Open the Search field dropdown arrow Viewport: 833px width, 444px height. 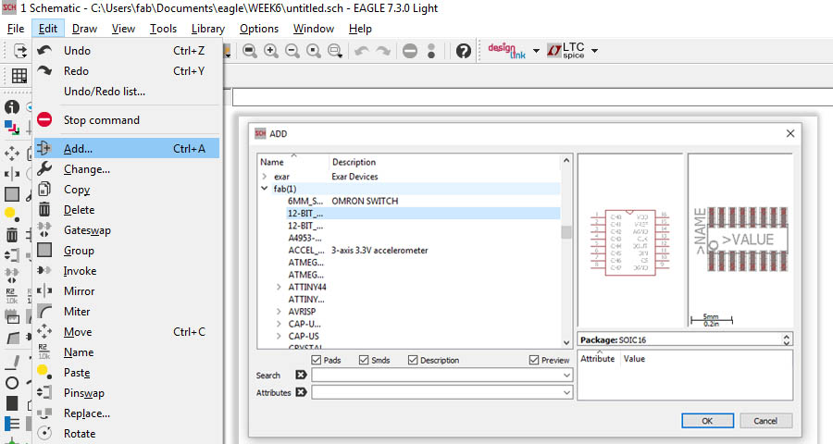coord(566,375)
